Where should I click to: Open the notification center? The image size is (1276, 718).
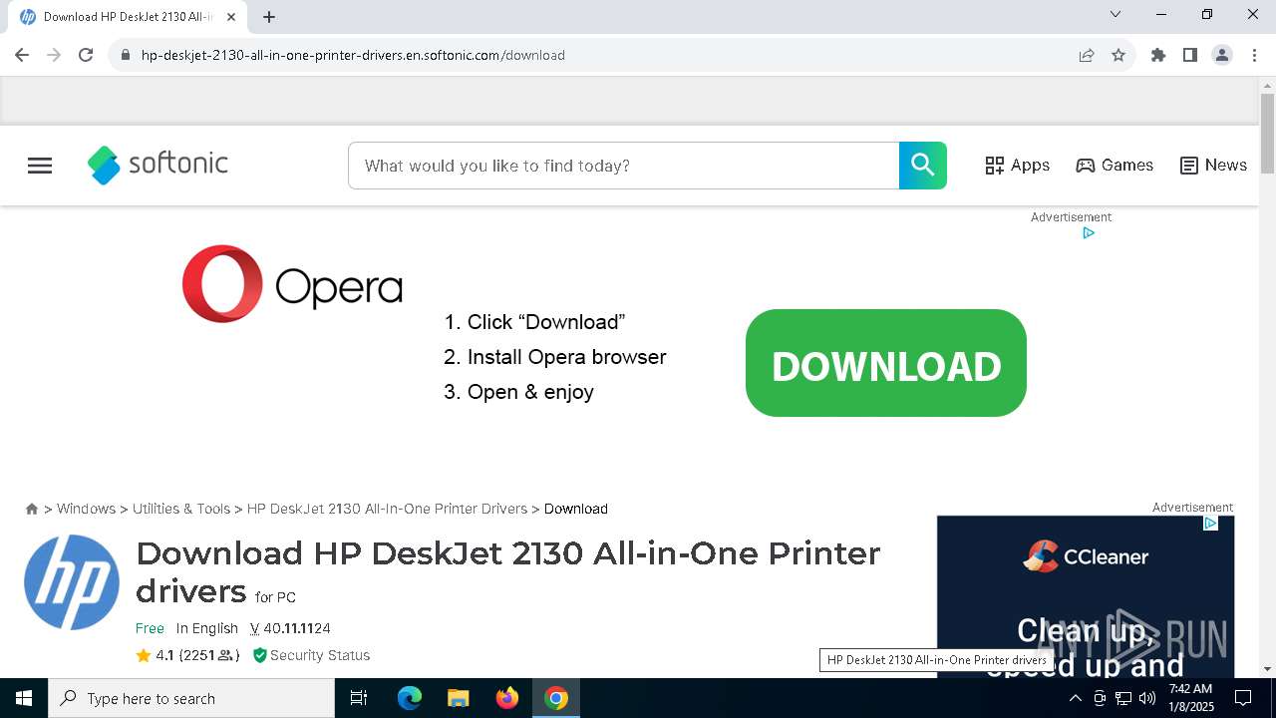point(1243,698)
